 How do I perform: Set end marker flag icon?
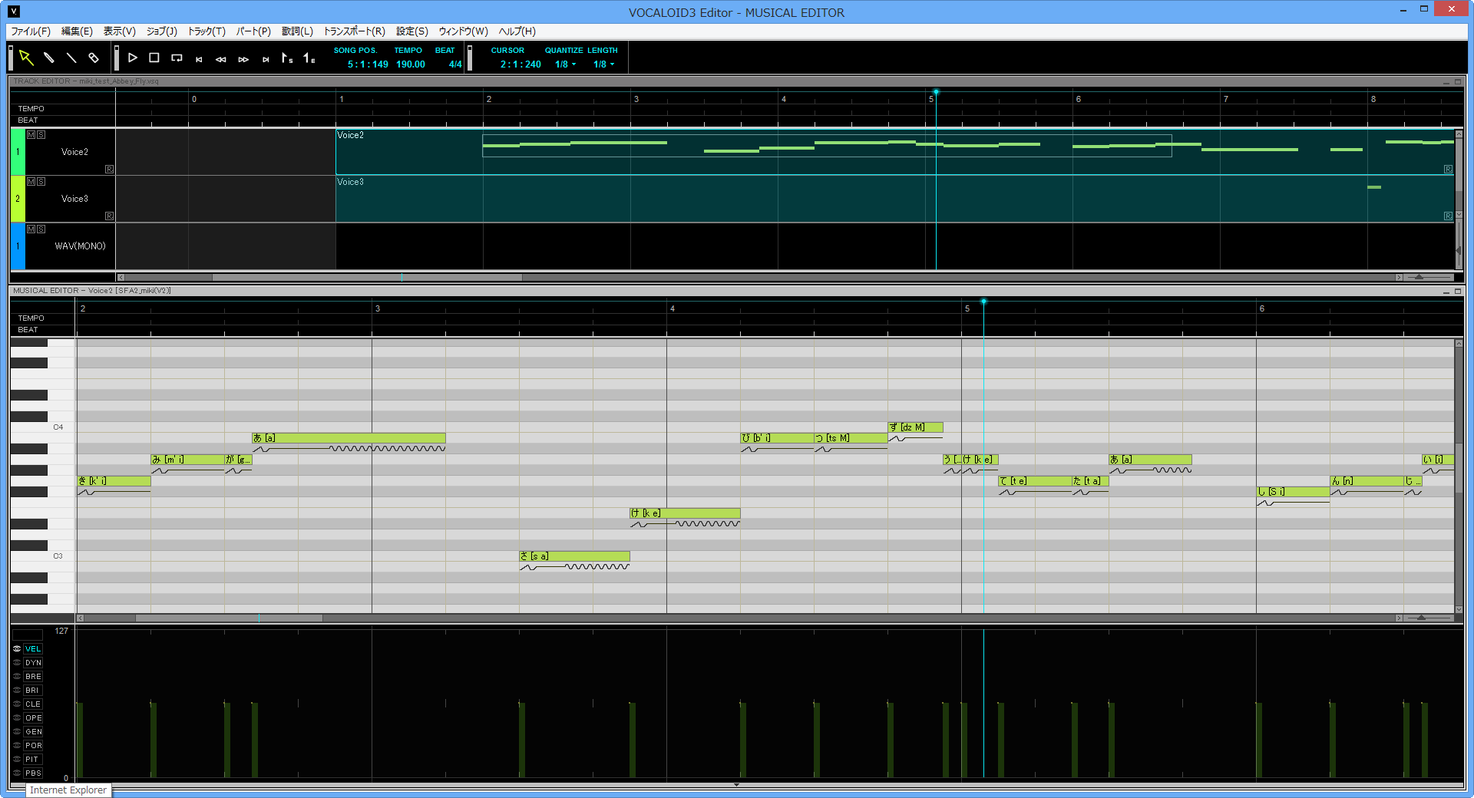click(309, 58)
